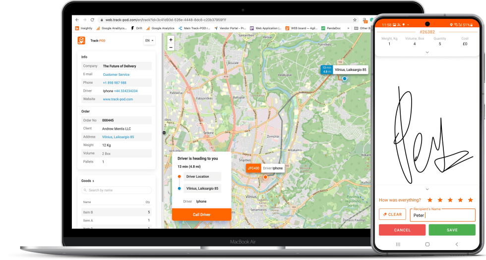Click the Track-POD logo icon

81,40
